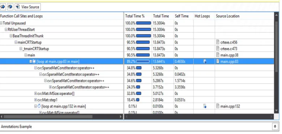Click the first navigation arrow icon in toolbar

pos(3,7)
